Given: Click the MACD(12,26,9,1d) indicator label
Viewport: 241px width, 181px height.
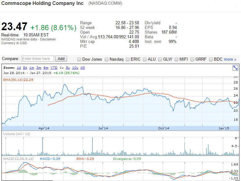Looking at the screenshot, I should click(18, 159).
